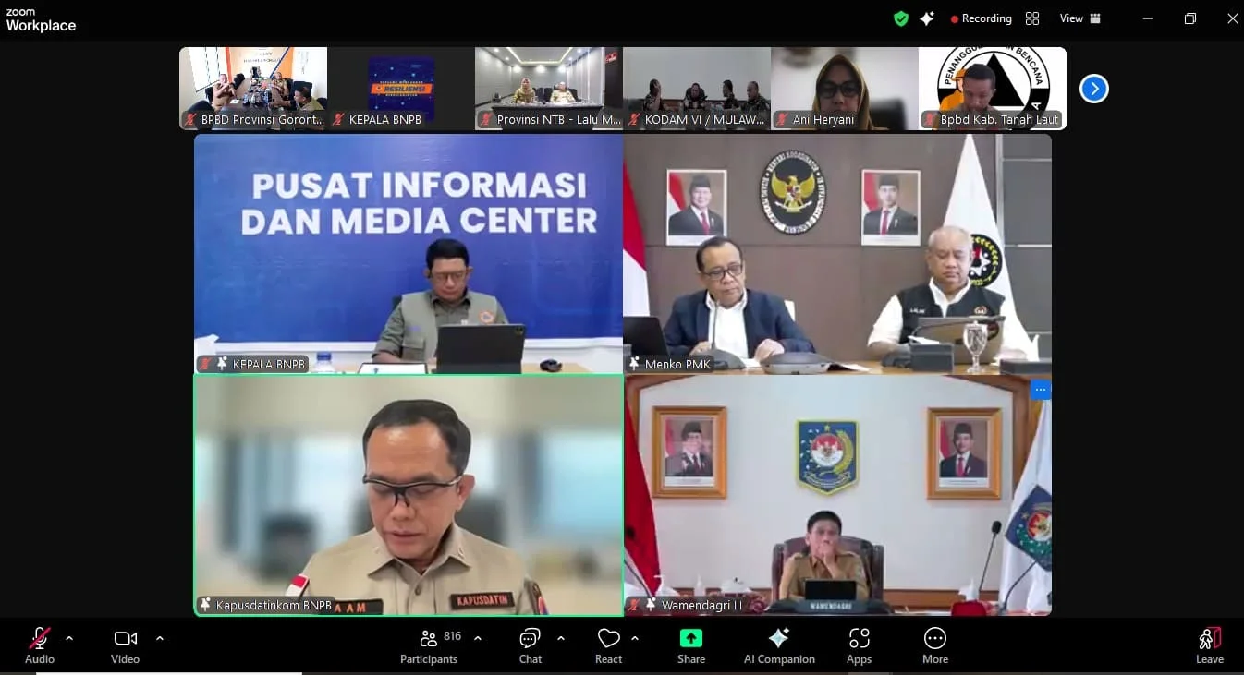Select the Provinsi NTB thumbnail
The image size is (1244, 675).
[549, 89]
